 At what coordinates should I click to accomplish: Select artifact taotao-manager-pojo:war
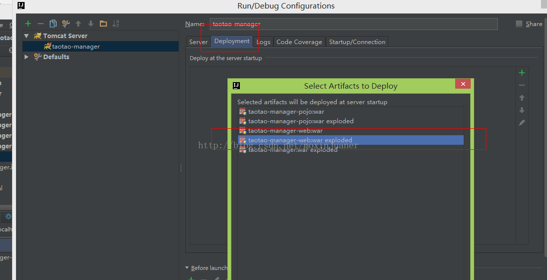tap(351, 112)
